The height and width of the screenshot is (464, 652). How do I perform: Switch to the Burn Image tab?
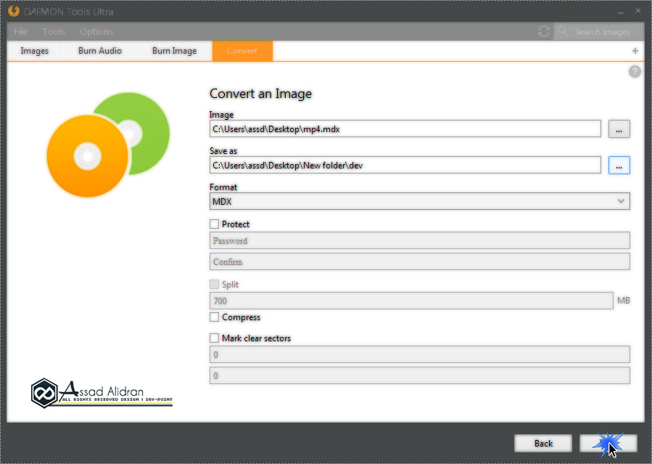pyautogui.click(x=174, y=51)
